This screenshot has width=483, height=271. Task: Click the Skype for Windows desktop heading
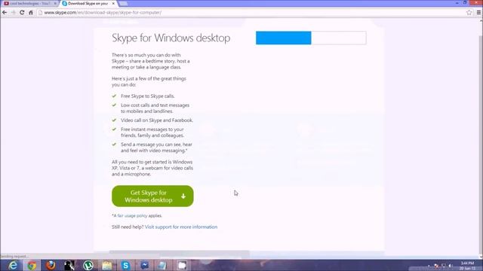[x=171, y=38]
